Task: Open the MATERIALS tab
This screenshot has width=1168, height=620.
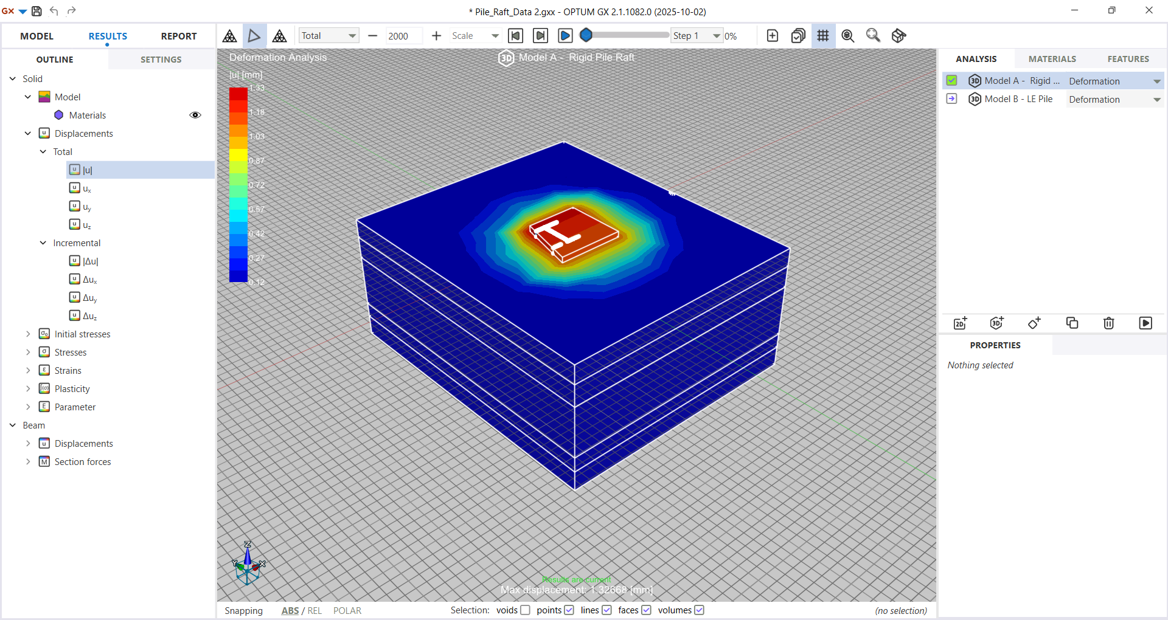Action: pos(1052,59)
